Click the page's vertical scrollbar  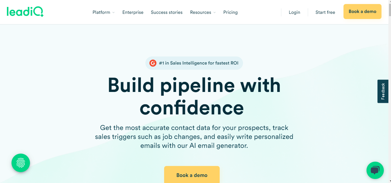(390, 86)
